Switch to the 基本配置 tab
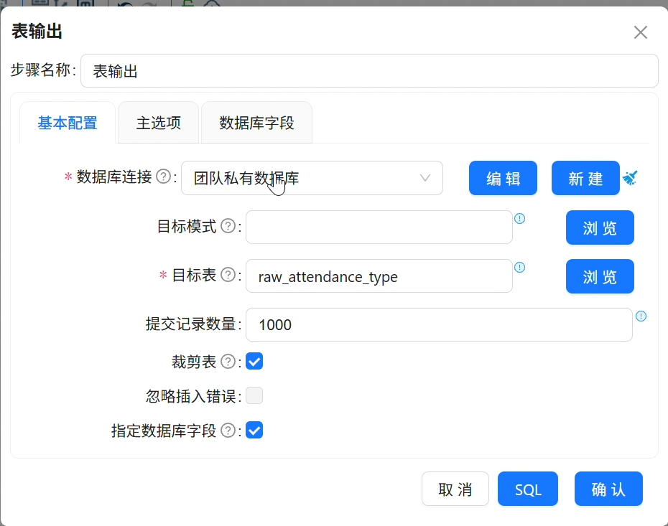 click(68, 123)
